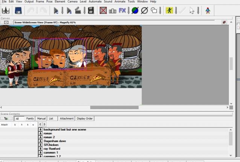Open dropdown arrow after the clapperboard icon
Screen dimensions: 240x162
[84, 10]
